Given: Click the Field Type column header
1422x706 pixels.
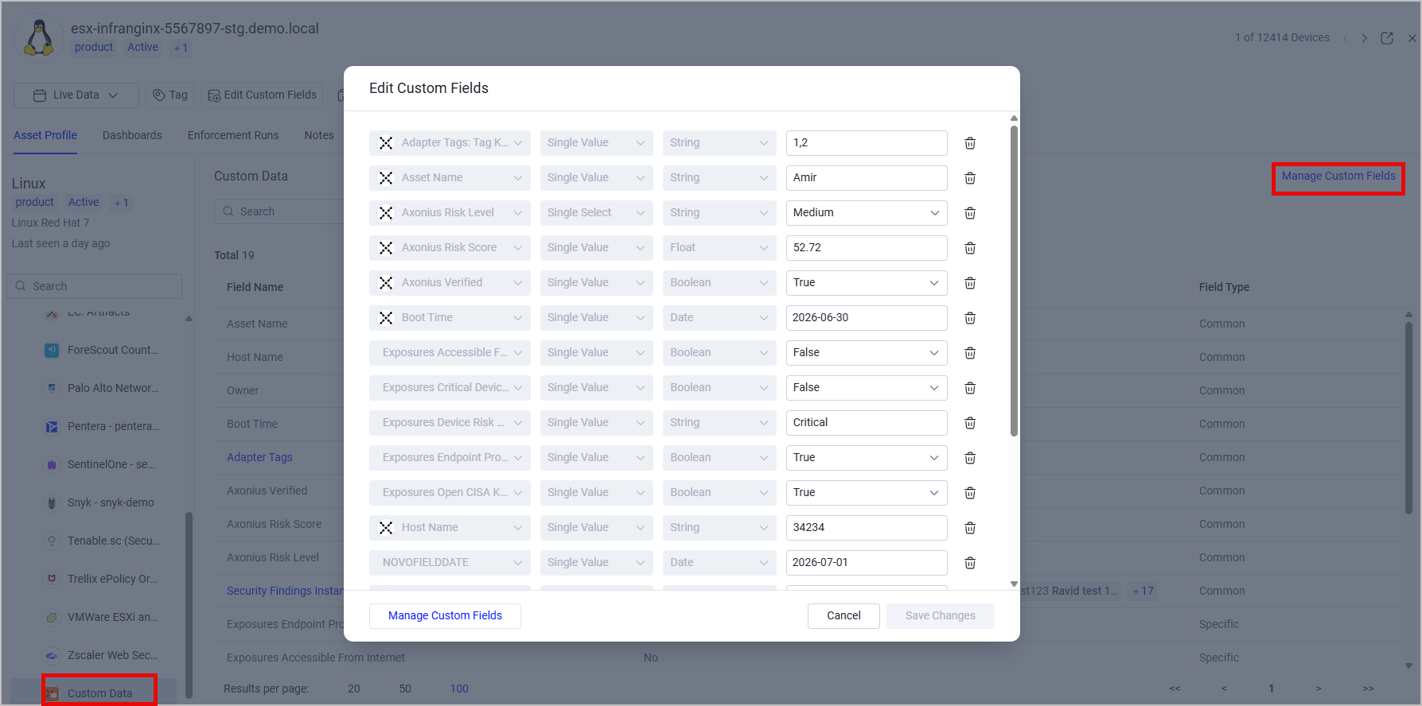Looking at the screenshot, I should [1224, 287].
